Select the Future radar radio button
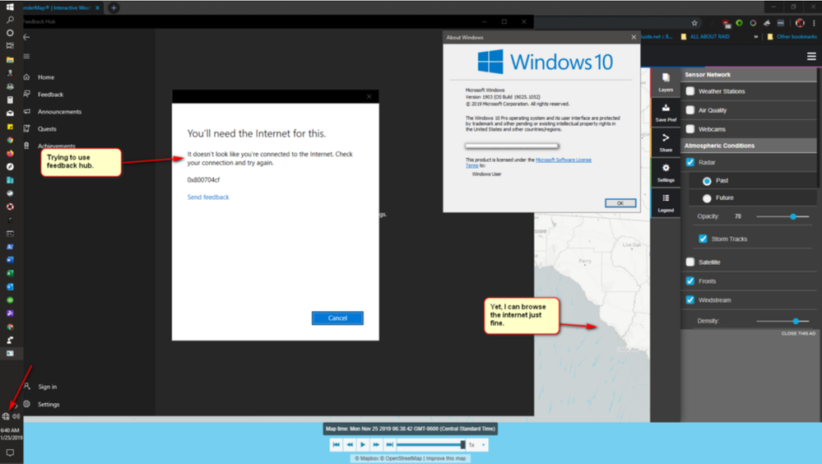This screenshot has width=822, height=464. click(707, 198)
